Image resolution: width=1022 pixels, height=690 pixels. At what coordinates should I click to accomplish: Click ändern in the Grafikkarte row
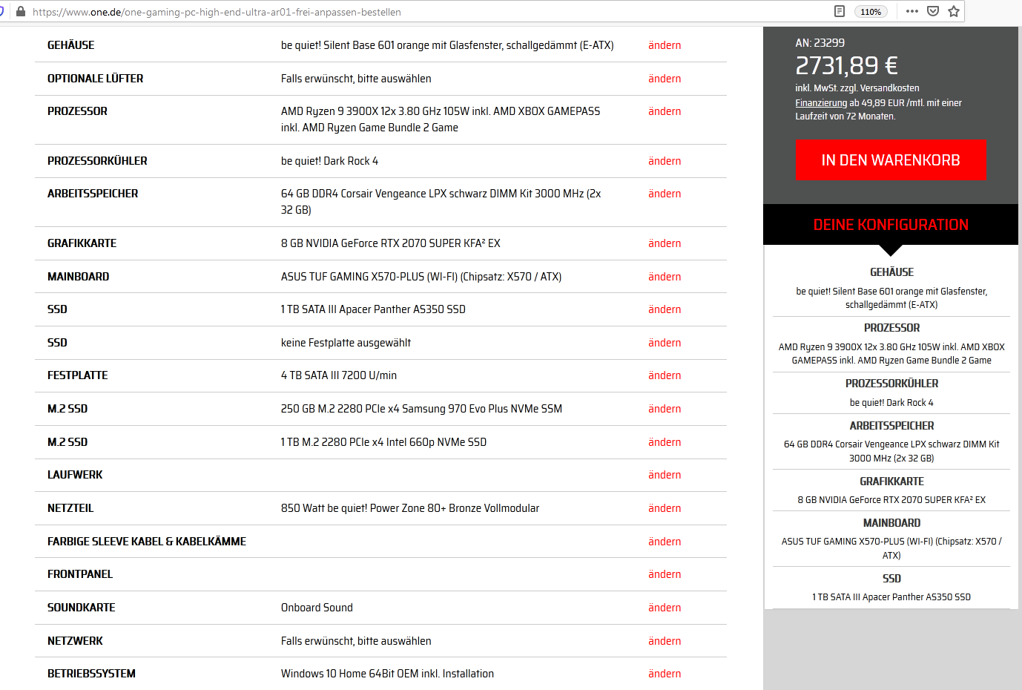(x=665, y=243)
